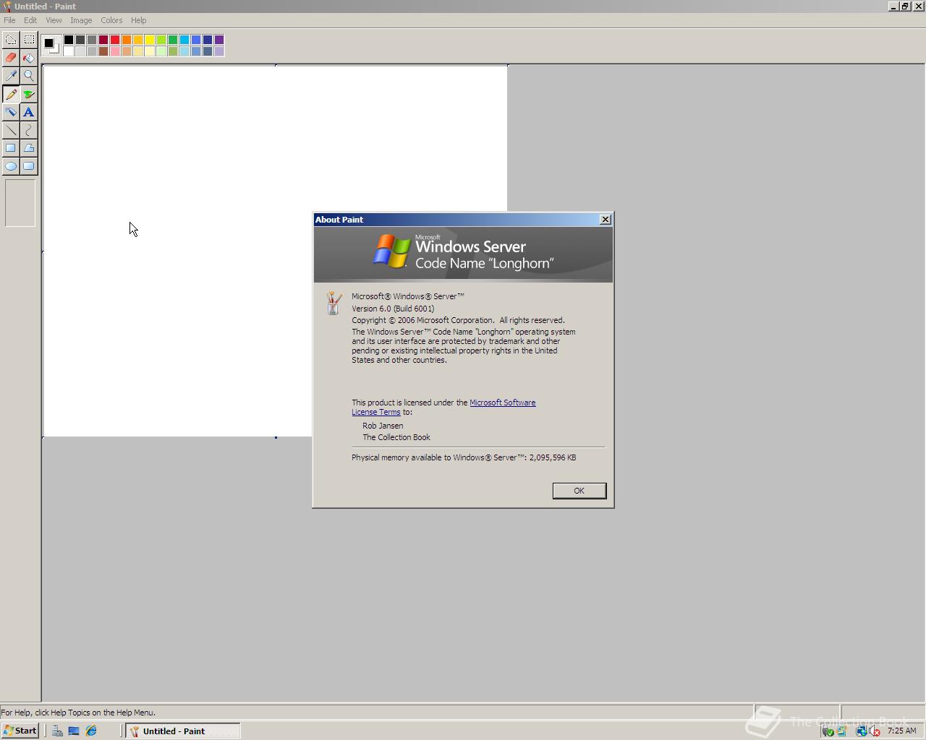Select the Magnifier tool
Screen dimensions: 926x740
(x=29, y=76)
